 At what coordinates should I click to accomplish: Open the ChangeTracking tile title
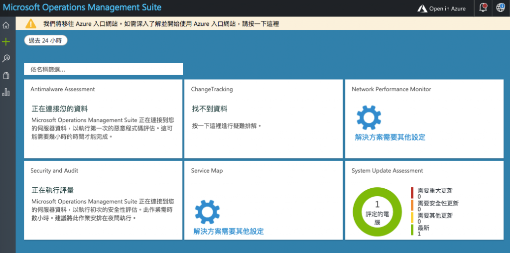click(x=212, y=89)
